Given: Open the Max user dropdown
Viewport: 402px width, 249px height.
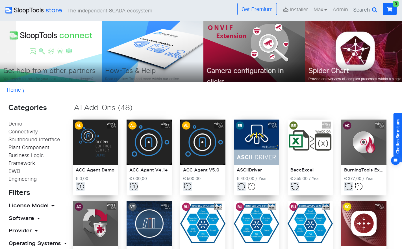Looking at the screenshot, I should [x=320, y=9].
